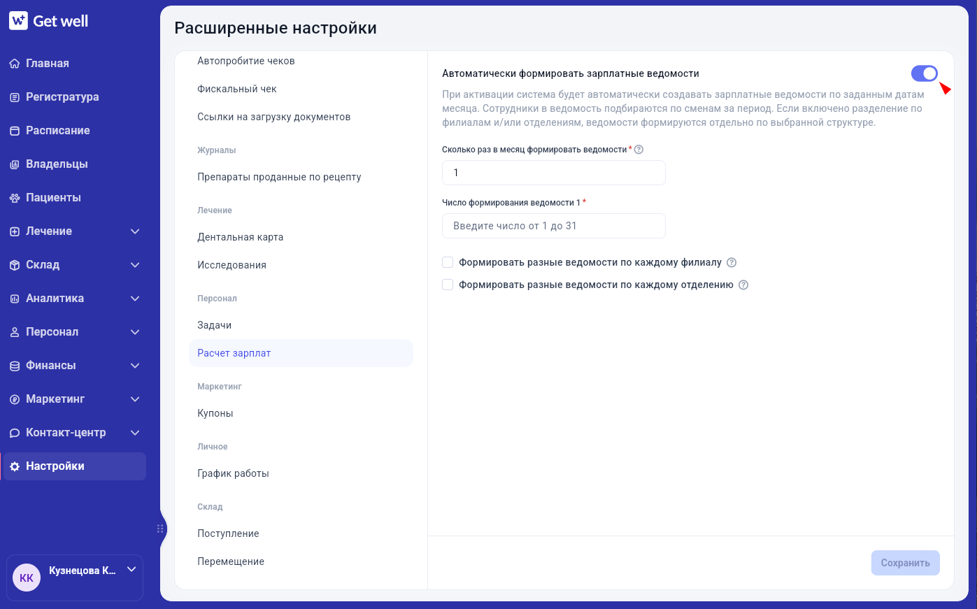Open the Главная home icon
Screen dimensions: 977x609
(15, 64)
